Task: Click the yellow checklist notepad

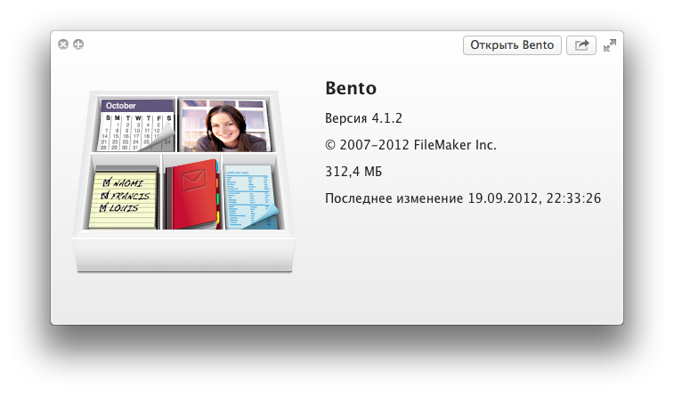Action: pos(126,196)
